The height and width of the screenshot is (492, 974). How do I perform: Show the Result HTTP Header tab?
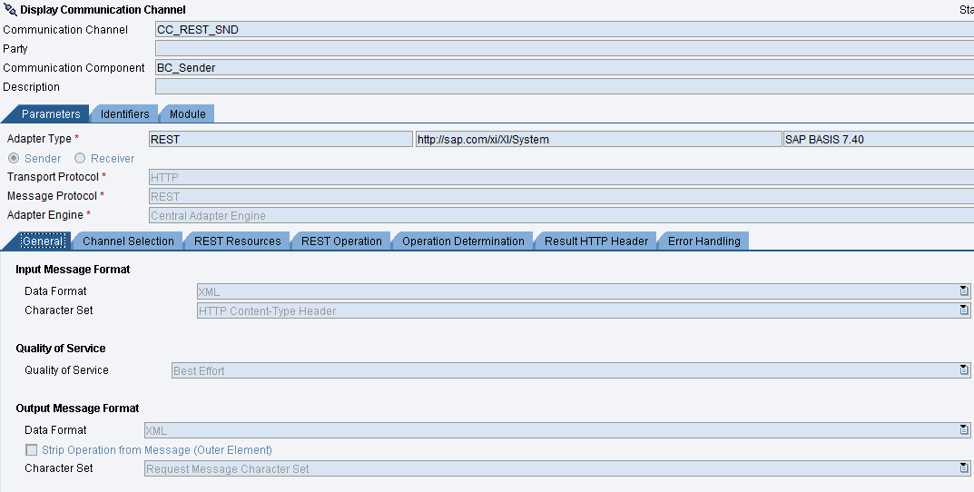coord(595,241)
